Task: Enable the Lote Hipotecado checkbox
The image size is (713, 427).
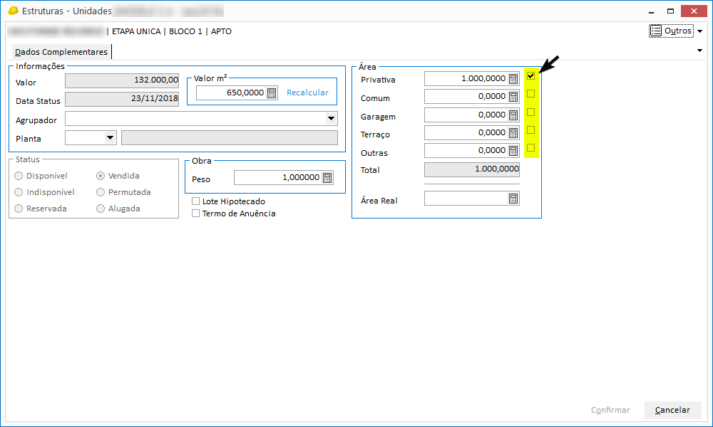Action: (x=196, y=201)
